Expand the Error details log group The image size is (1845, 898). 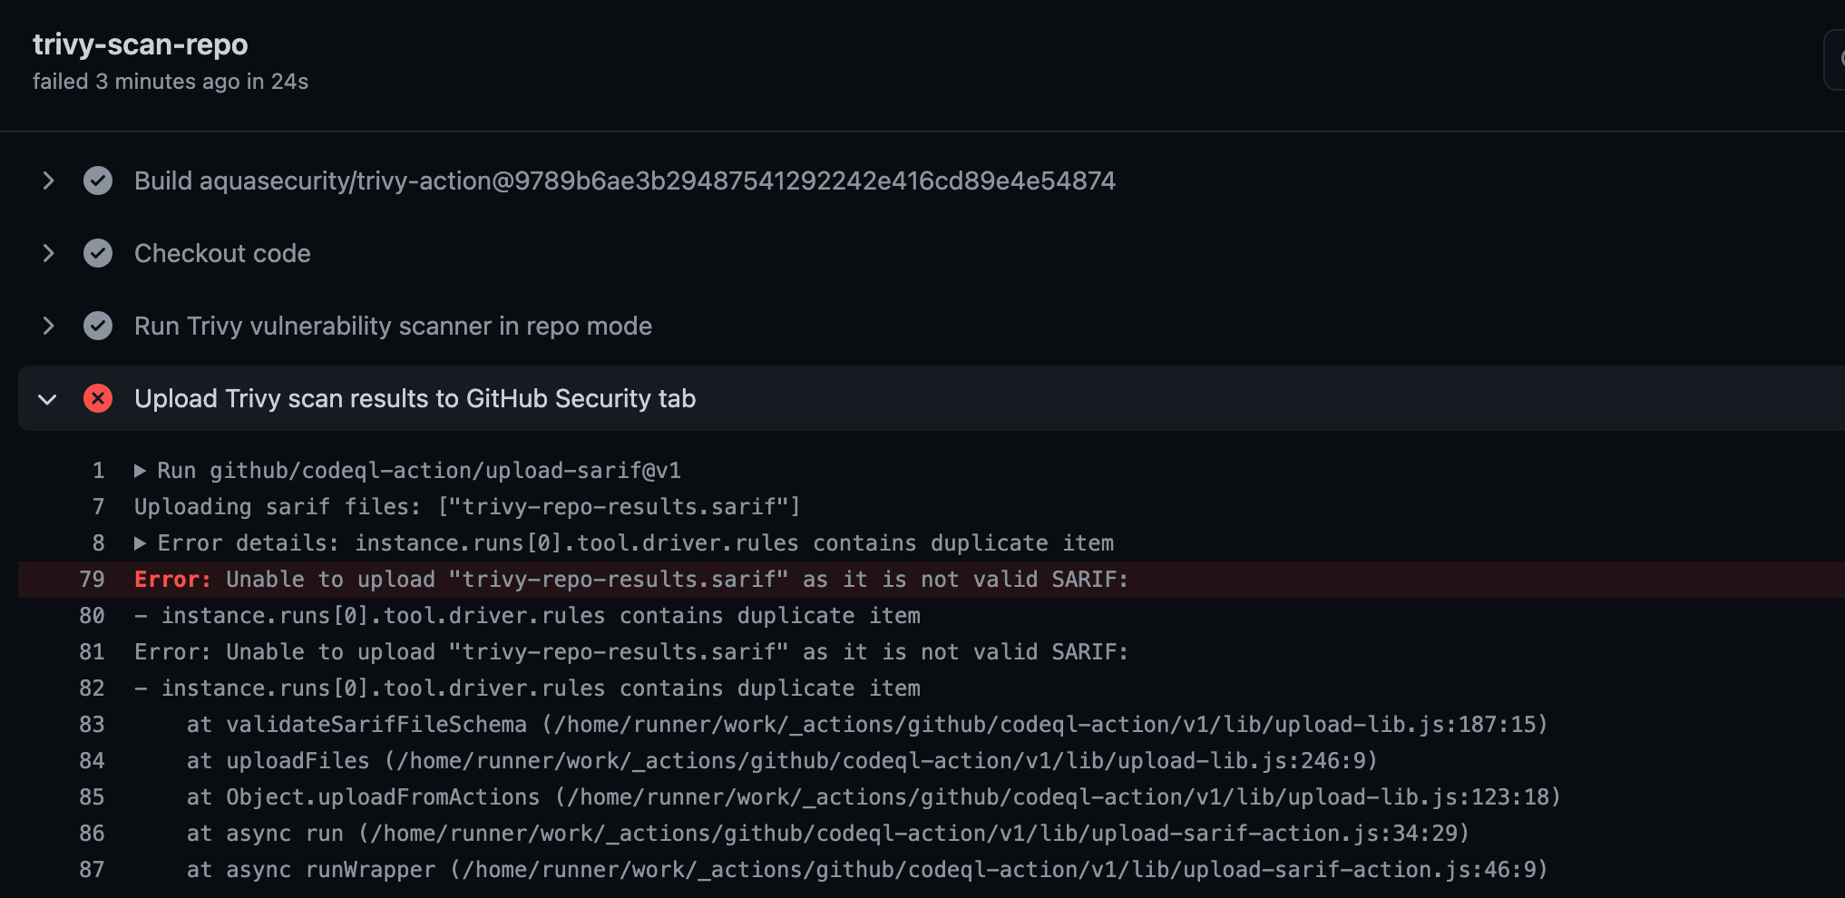tap(141, 542)
